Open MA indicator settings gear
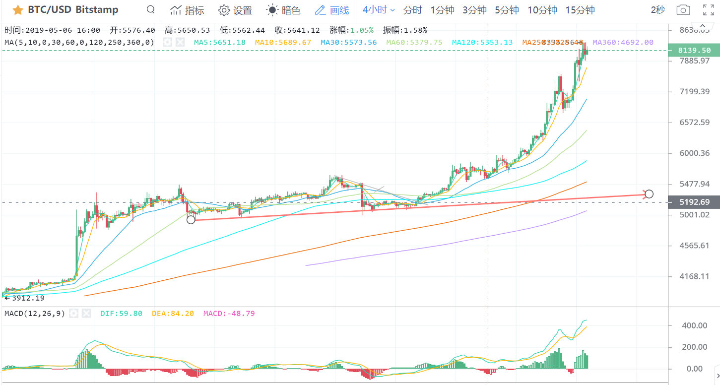Viewport: 720px width, 385px height. click(168, 42)
